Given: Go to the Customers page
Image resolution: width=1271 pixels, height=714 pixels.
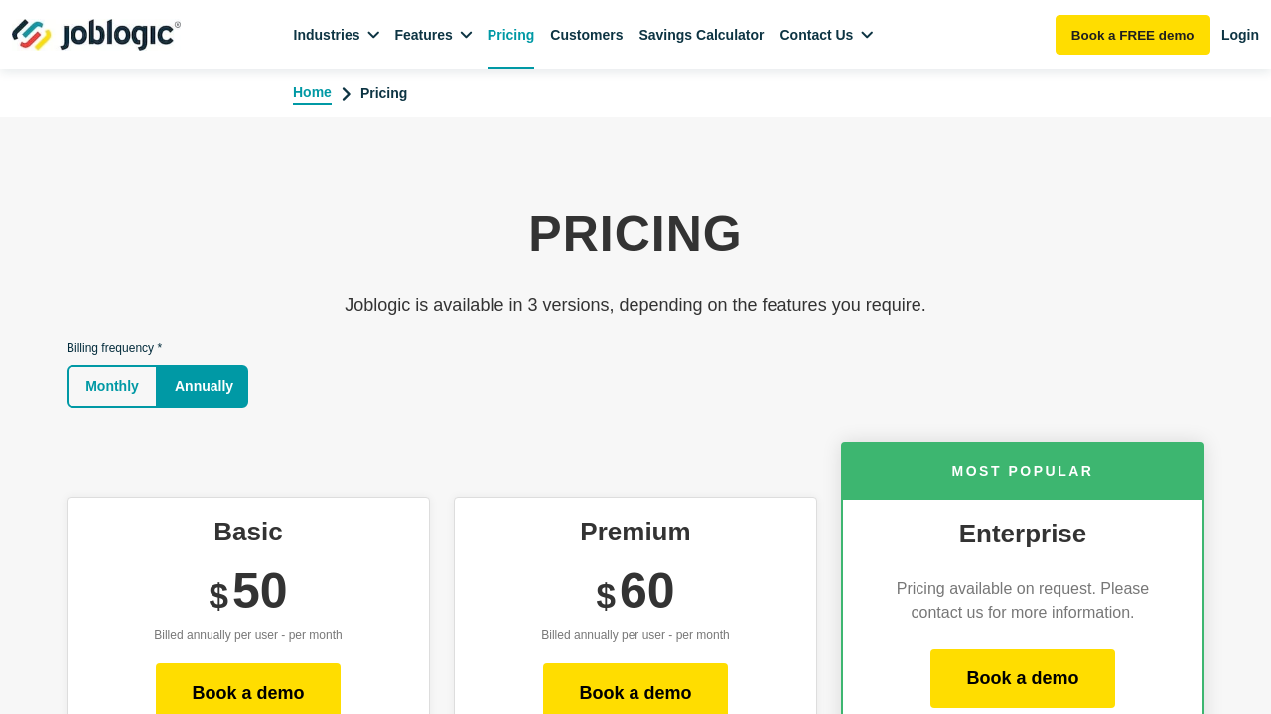Looking at the screenshot, I should point(587,35).
